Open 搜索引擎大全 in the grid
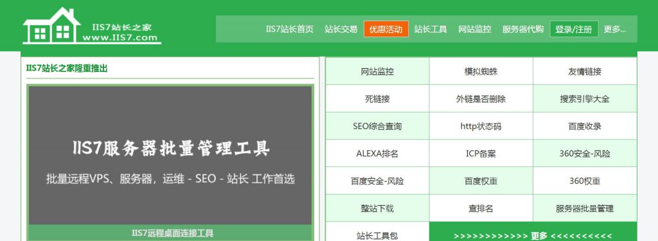The image size is (658, 241). click(585, 99)
